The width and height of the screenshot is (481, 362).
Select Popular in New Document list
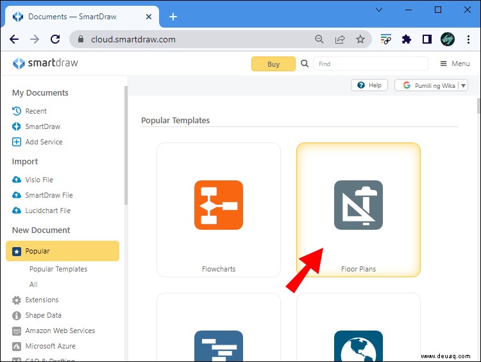[63, 251]
